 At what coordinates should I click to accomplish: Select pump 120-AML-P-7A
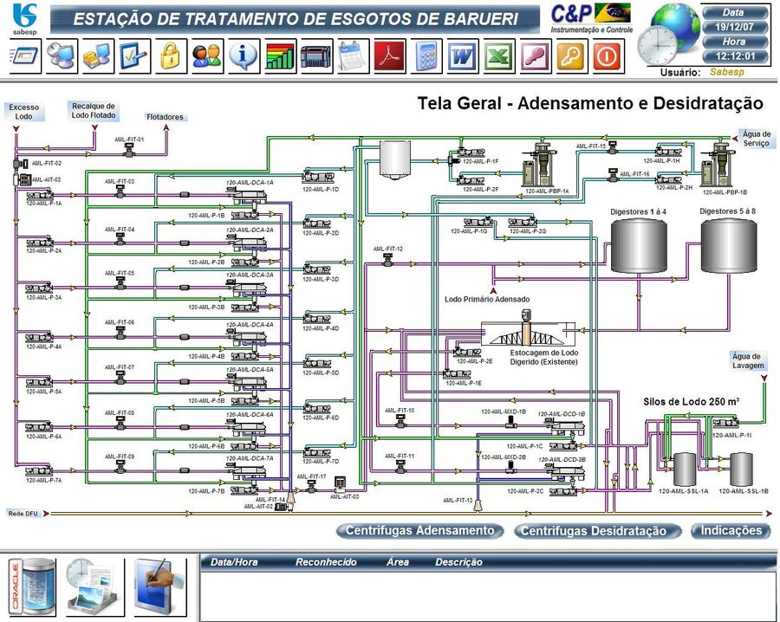(39, 470)
